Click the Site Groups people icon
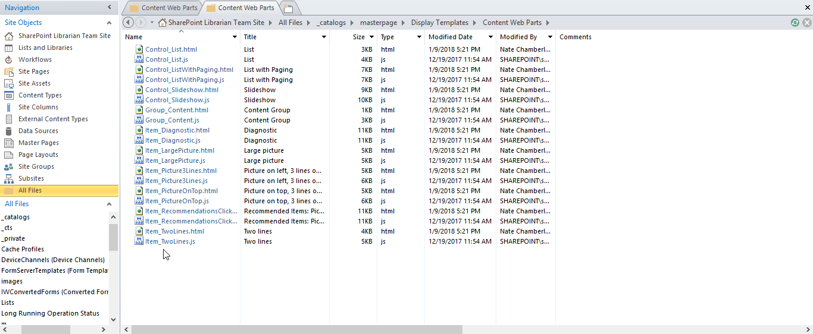Screen dimensions: 813x334 point(8,166)
